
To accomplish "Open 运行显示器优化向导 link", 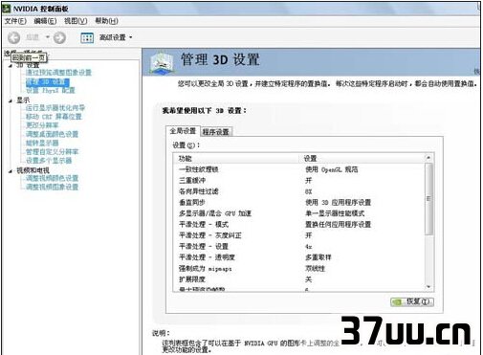I will [x=55, y=108].
